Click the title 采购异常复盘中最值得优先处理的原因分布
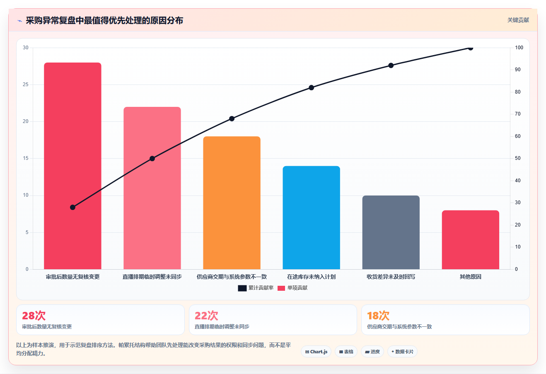The width and height of the screenshot is (546, 374). [x=104, y=21]
